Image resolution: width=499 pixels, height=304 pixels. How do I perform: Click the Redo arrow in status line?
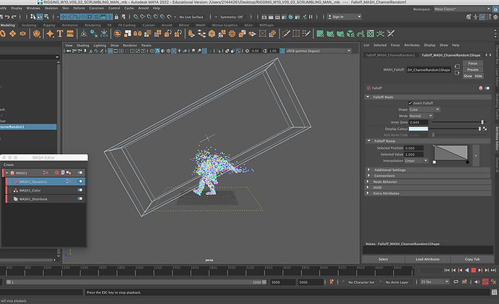(14, 17)
